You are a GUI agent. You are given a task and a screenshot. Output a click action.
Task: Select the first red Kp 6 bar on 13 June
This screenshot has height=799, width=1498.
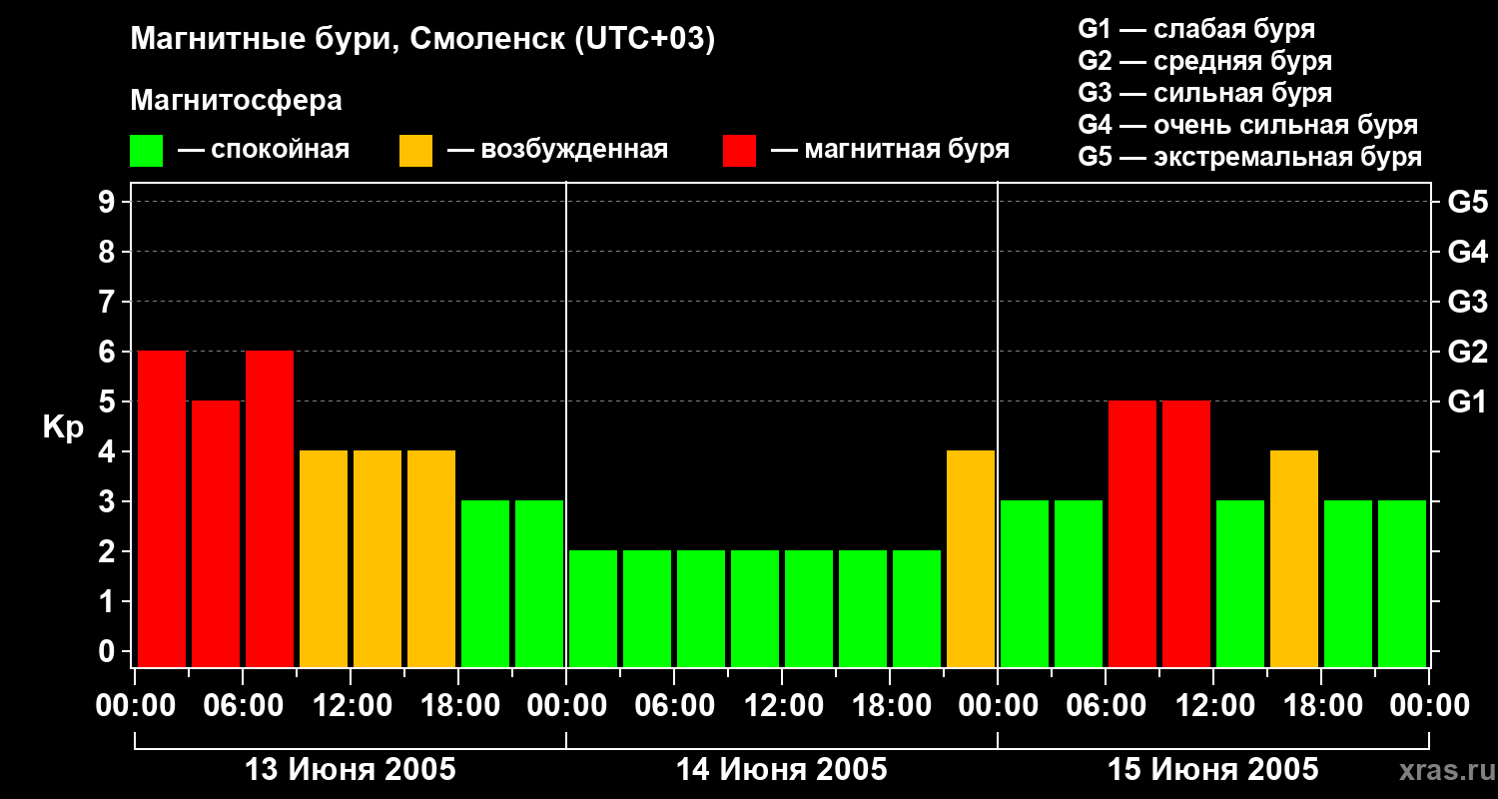162,508
